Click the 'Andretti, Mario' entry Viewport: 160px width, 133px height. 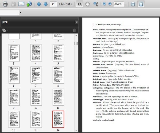[x=99, y=82]
